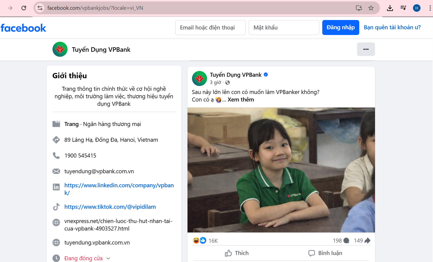The width and height of the screenshot is (433, 262).
Task: Visit the tuyendung.vpbank.com.vn link
Action: click(97, 242)
